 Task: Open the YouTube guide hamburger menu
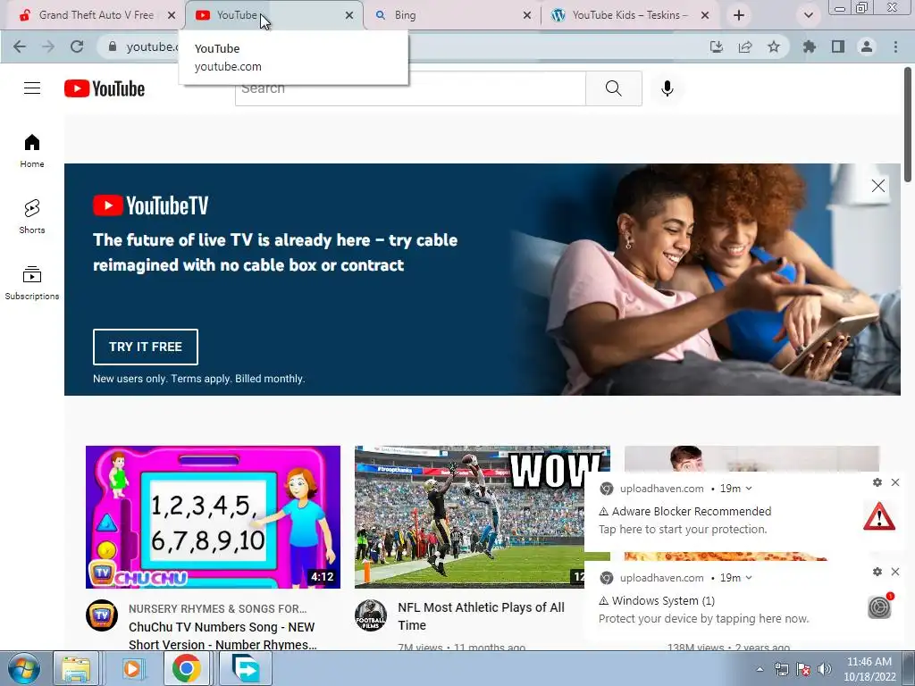(x=32, y=88)
